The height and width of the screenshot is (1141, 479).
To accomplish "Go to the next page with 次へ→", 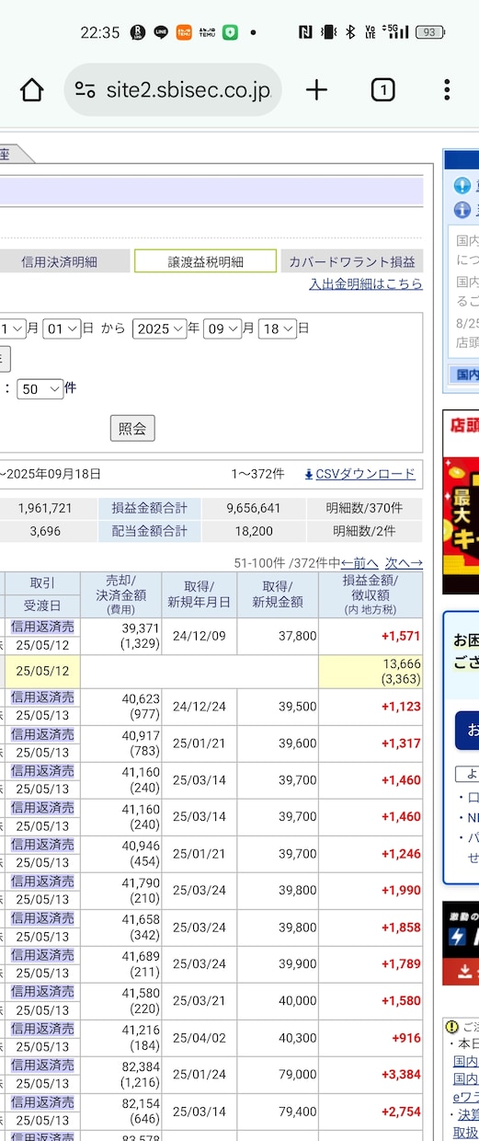I will 404,563.
